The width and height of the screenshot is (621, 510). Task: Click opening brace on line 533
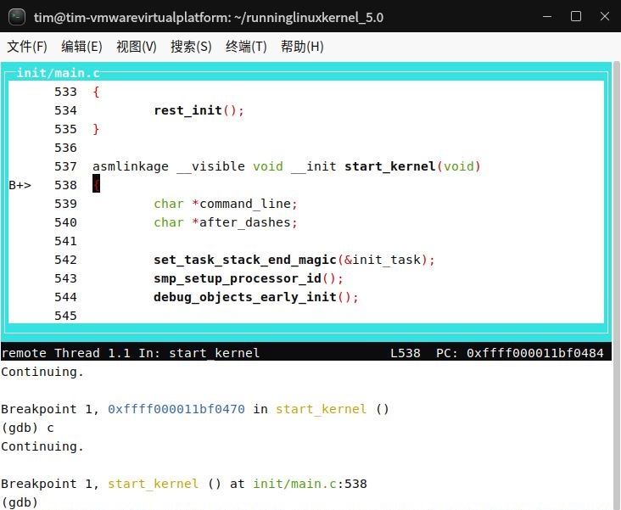tap(96, 92)
